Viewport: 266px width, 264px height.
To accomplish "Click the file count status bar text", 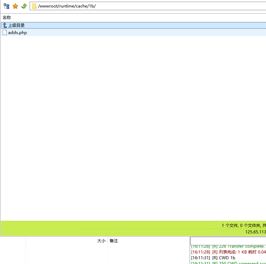I will [243, 225].
